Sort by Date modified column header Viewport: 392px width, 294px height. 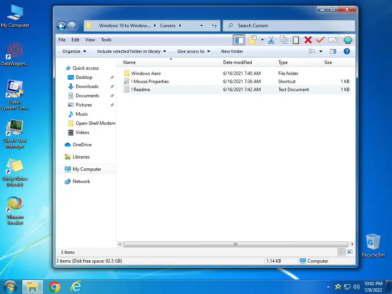tap(248, 62)
